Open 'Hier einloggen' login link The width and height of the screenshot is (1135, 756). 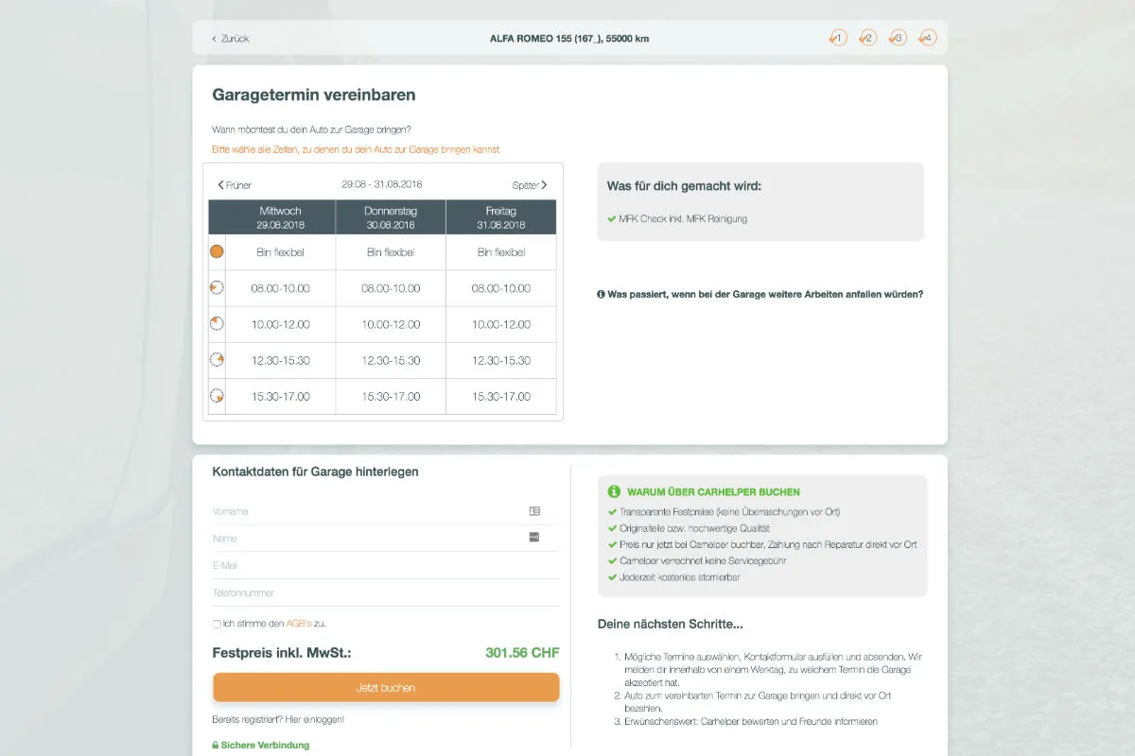(313, 719)
